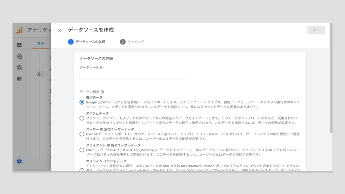Close the データソースを作成 panel
This screenshot has width=345, height=194.
60,30
